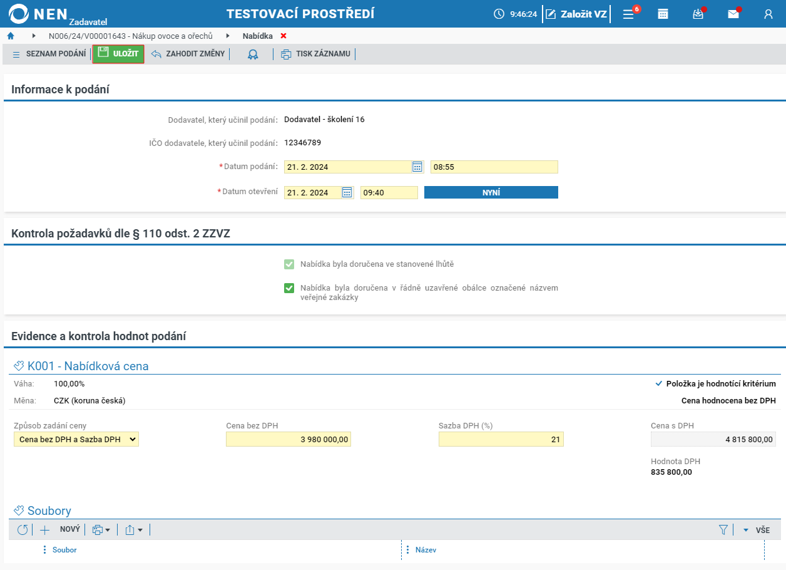Image resolution: width=786 pixels, height=570 pixels.
Task: Open the inbox download icon in header
Action: 698,14
